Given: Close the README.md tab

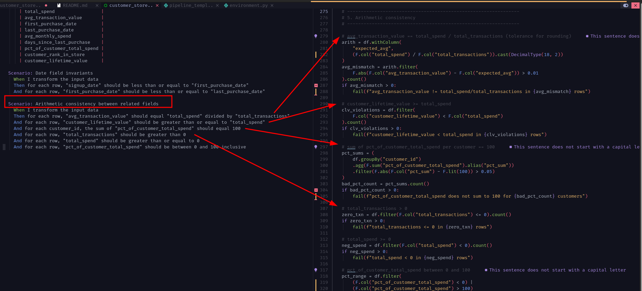Looking at the screenshot, I should pyautogui.click(x=97, y=5).
